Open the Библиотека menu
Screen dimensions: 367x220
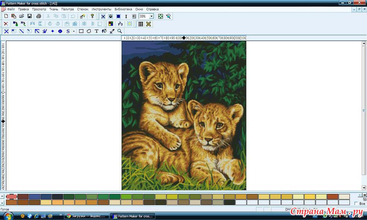tap(123, 9)
